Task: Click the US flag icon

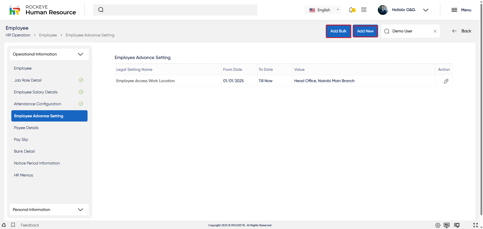Action: click(x=312, y=10)
